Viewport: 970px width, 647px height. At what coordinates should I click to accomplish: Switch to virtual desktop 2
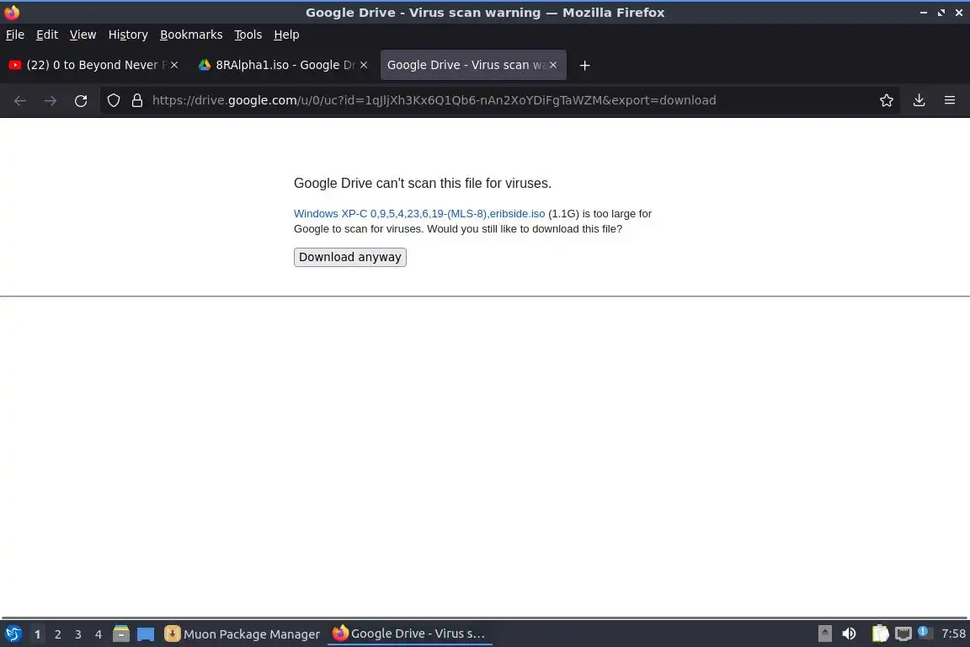[57, 634]
